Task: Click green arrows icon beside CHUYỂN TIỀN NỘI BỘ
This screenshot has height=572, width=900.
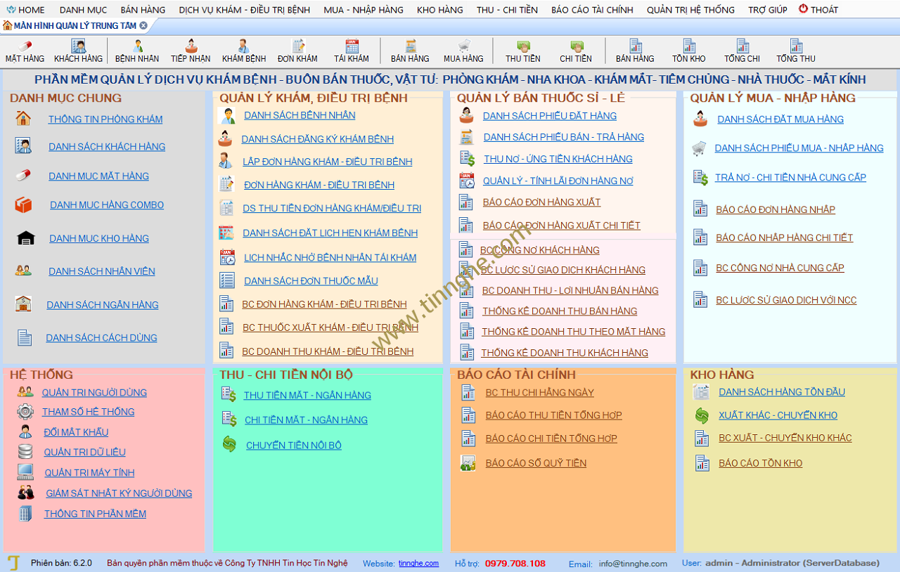Action: [230, 444]
